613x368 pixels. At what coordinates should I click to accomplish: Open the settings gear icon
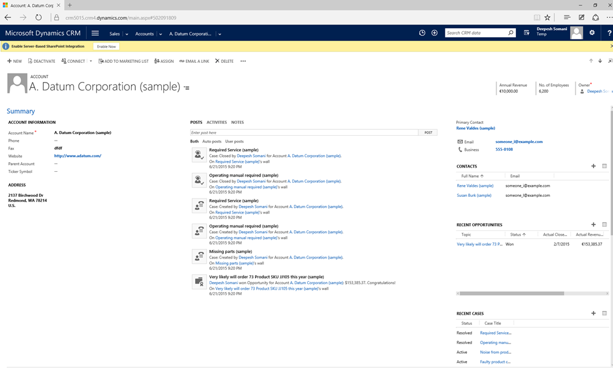point(592,33)
